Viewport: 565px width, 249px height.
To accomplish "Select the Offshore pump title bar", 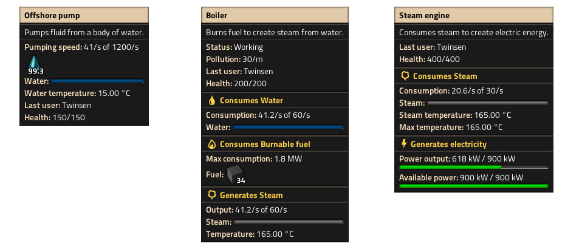I will click(84, 16).
